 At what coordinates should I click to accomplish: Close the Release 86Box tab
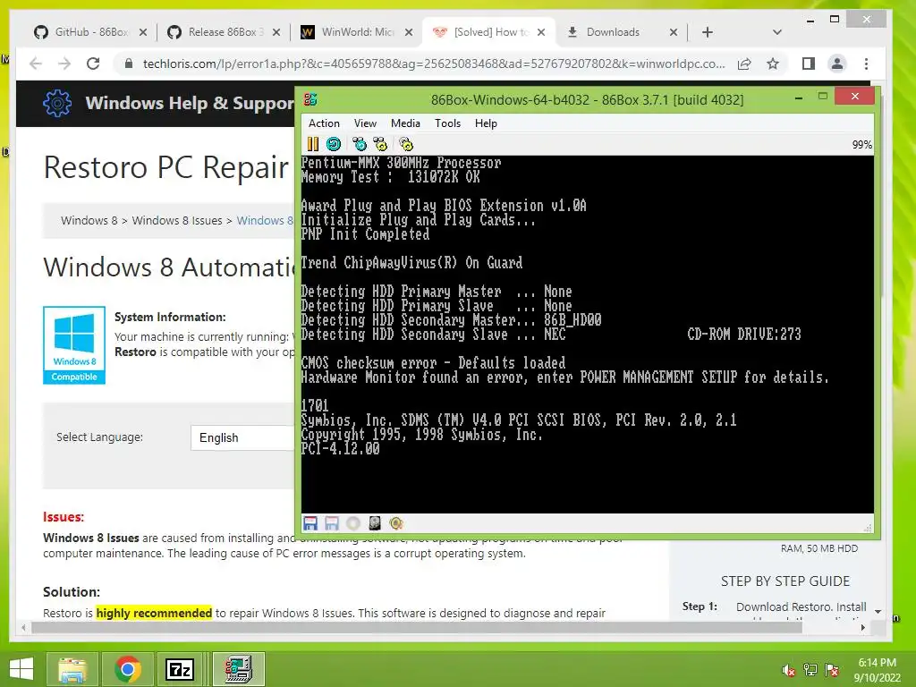[x=276, y=32]
